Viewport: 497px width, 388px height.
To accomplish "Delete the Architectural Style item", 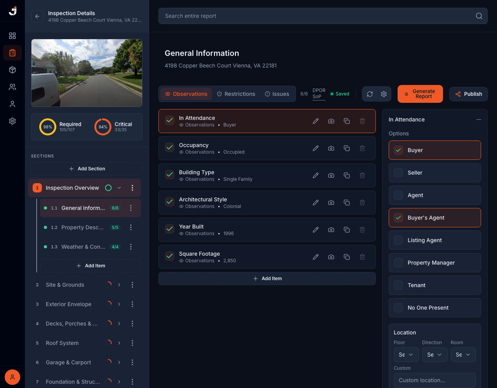I will click(x=362, y=203).
